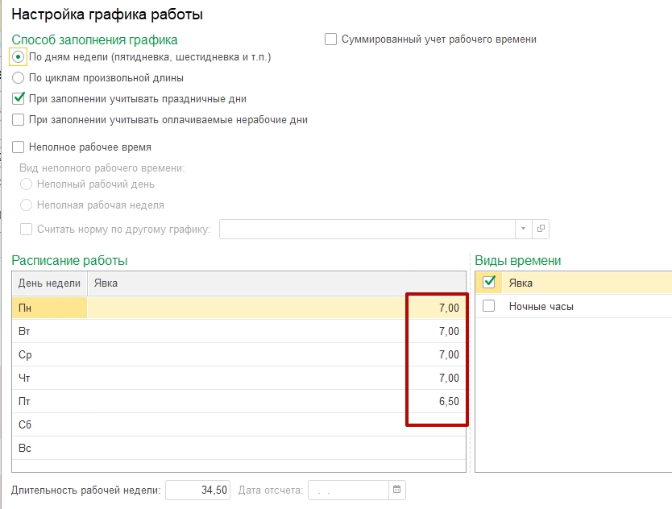Select the 'По дням недели' radio option
672x509 pixels.
[19, 57]
